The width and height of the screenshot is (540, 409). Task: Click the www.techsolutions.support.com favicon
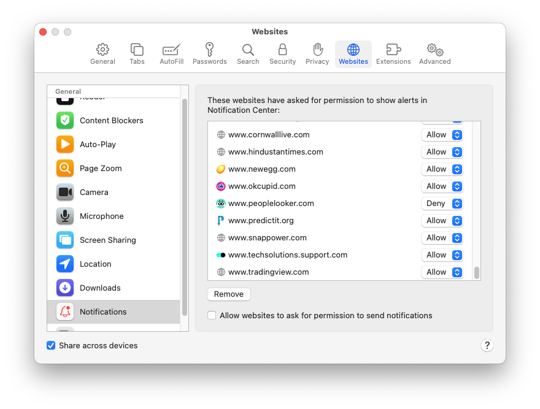221,255
